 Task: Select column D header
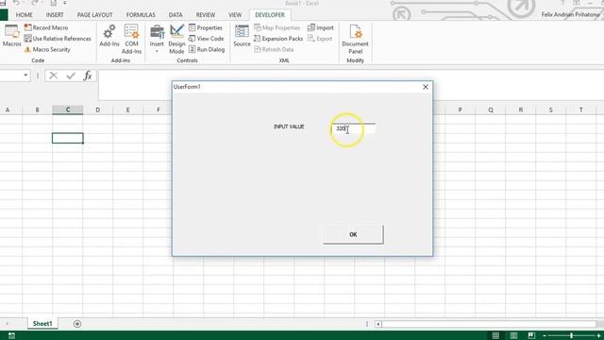pyautogui.click(x=98, y=110)
